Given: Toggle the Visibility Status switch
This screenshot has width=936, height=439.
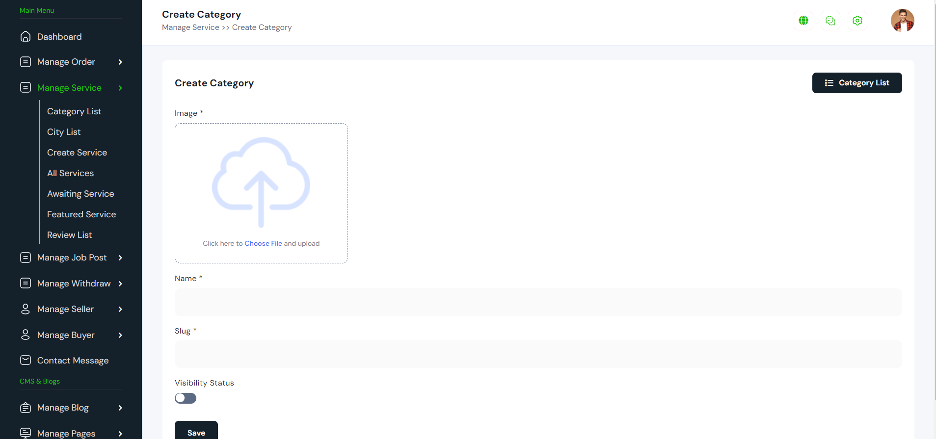Looking at the screenshot, I should 186,398.
